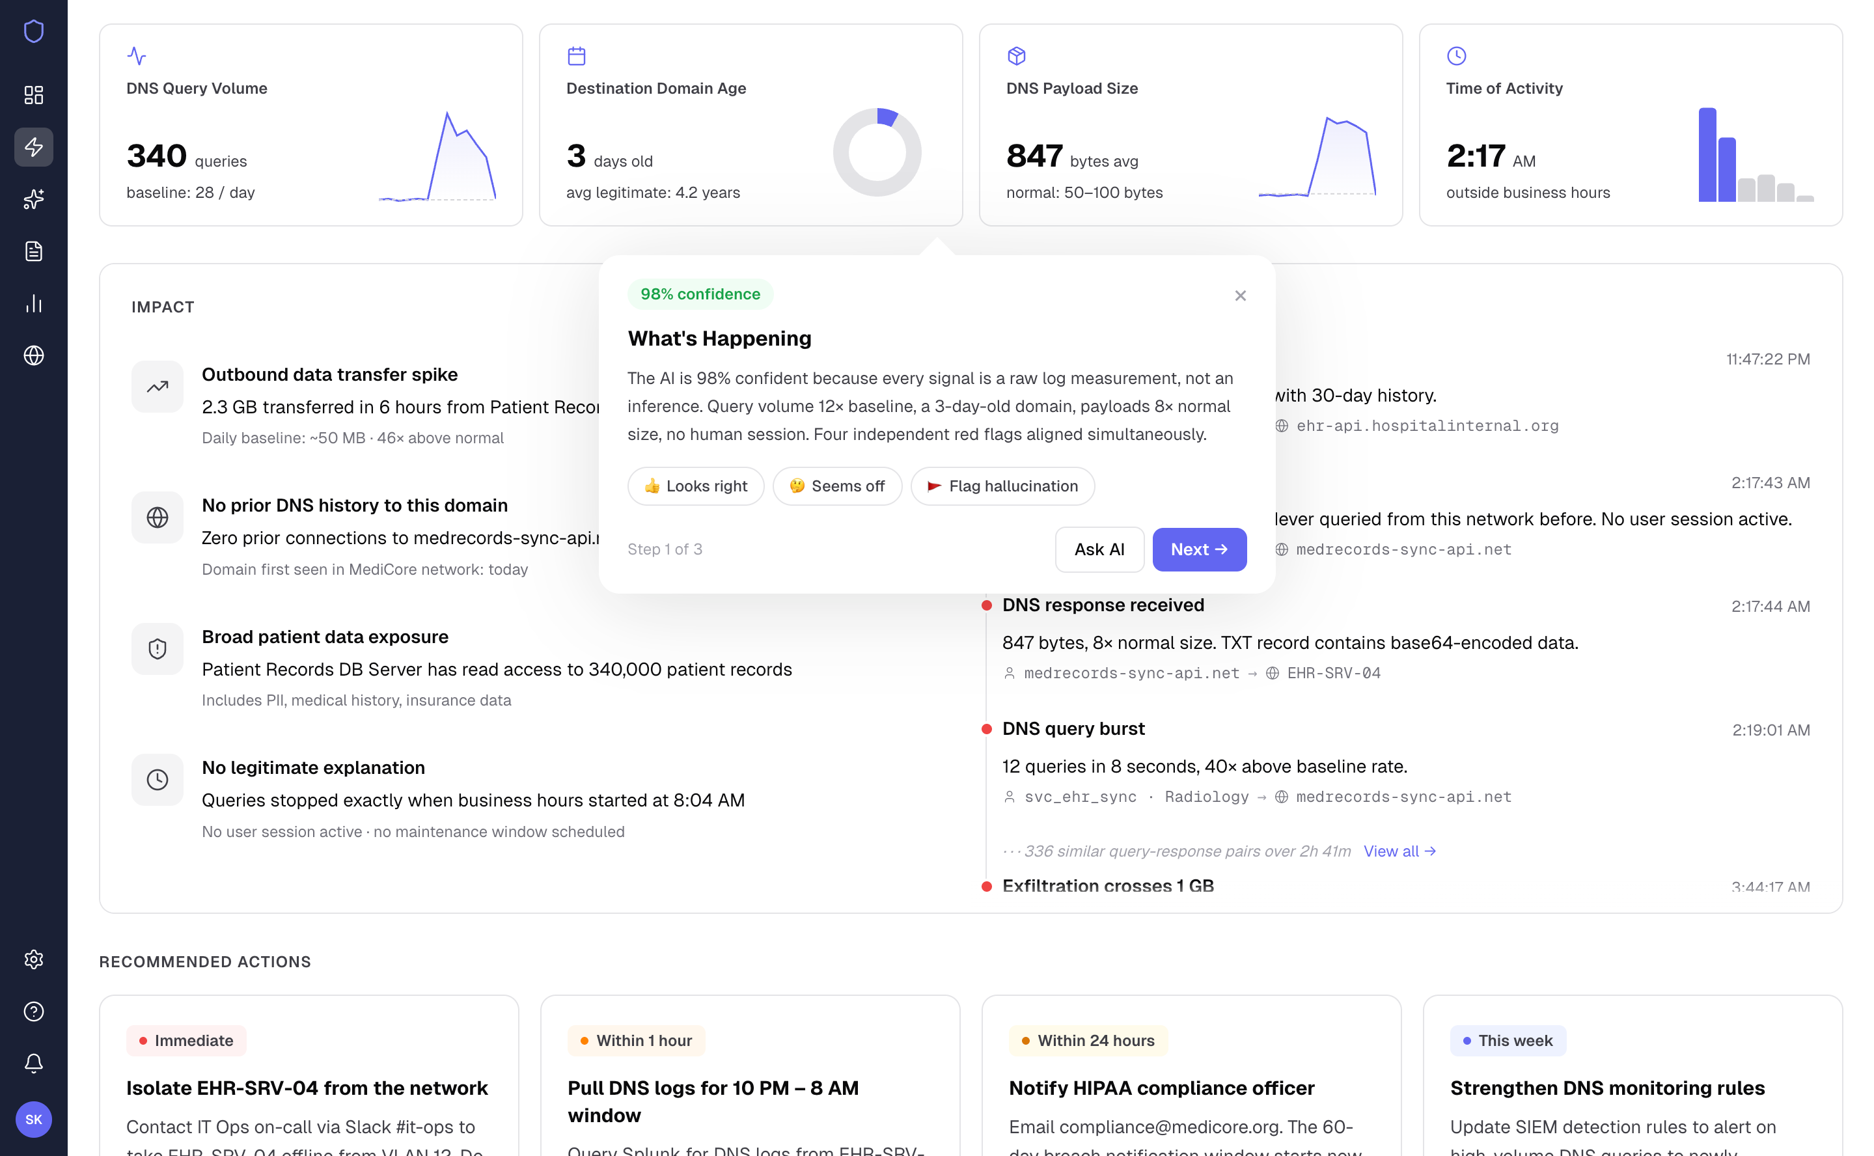This screenshot has height=1156, width=1874.
Task: Open the AI sparkles icon in the sidebar
Action: [x=34, y=199]
